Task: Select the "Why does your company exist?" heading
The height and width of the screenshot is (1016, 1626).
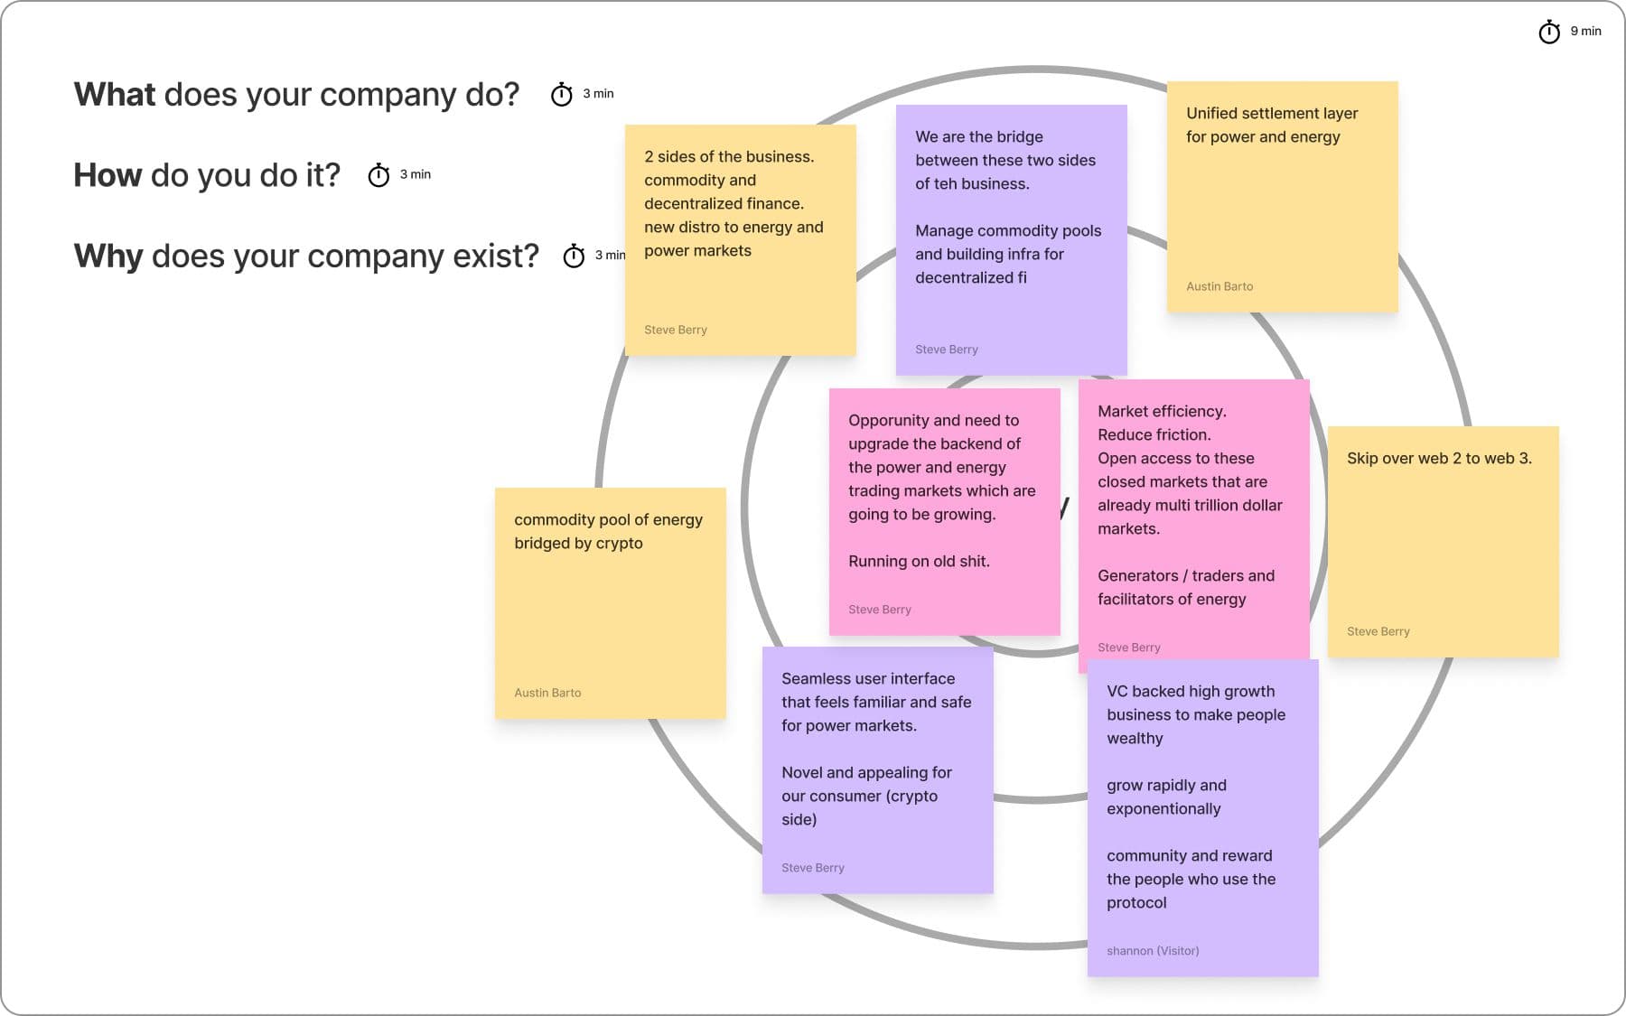Action: (x=306, y=256)
